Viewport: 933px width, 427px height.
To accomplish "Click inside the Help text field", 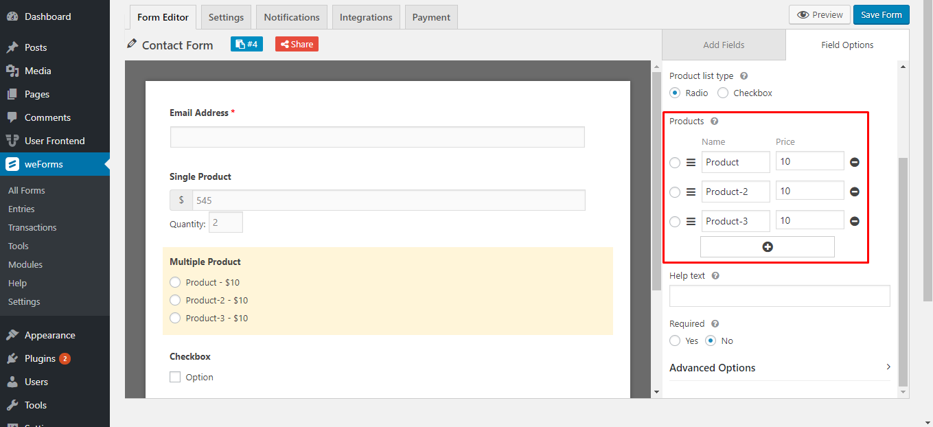I will pos(779,295).
